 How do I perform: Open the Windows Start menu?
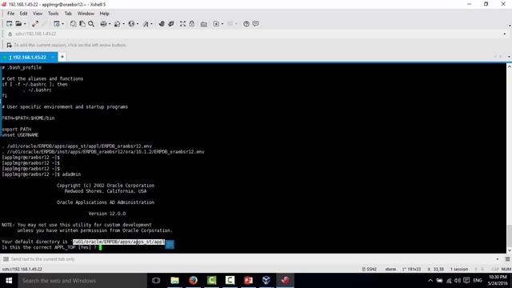click(9, 281)
